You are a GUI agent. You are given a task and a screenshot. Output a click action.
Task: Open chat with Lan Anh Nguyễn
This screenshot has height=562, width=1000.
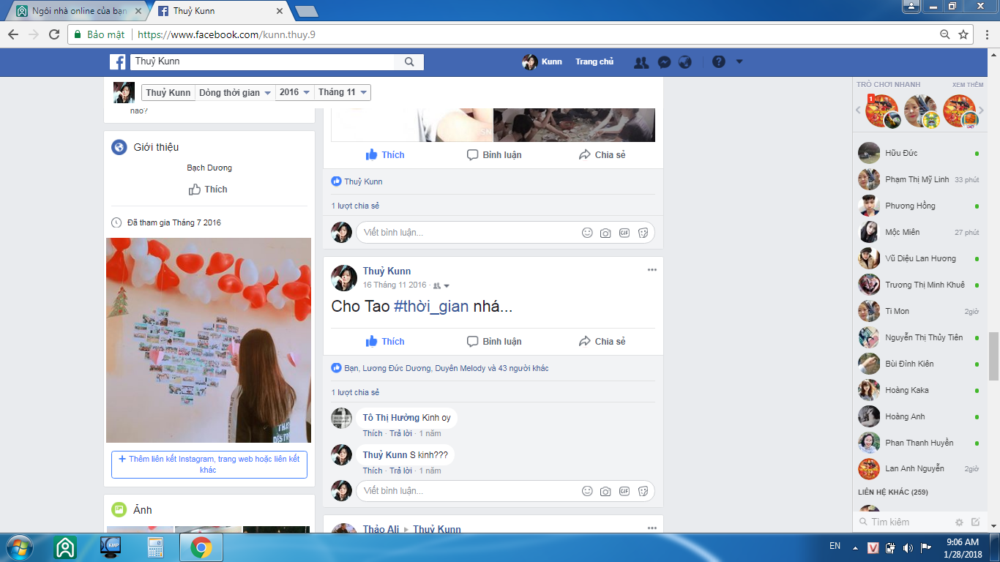(x=919, y=469)
